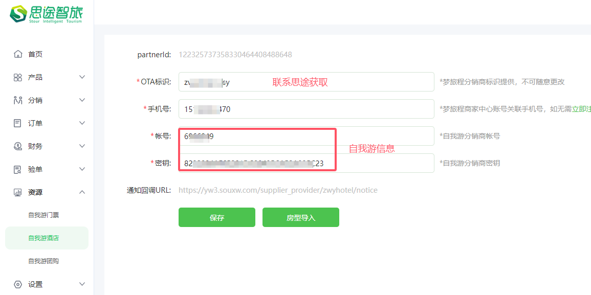Click the 产品 grid icon
The height and width of the screenshot is (295, 591).
tap(18, 77)
